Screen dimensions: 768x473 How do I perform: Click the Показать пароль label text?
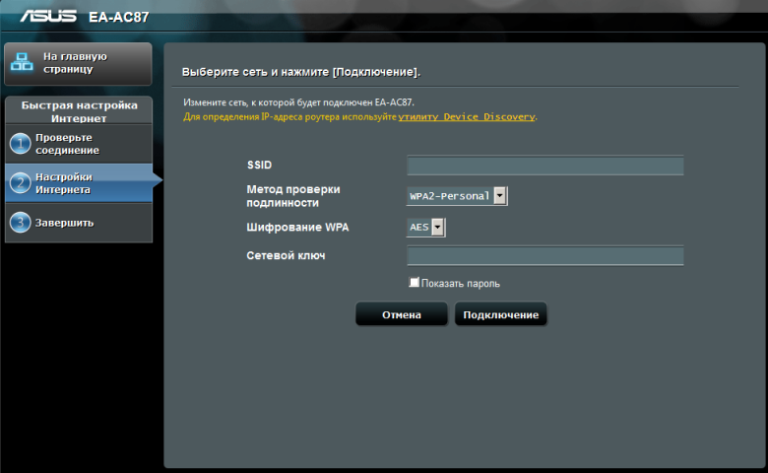tap(461, 284)
